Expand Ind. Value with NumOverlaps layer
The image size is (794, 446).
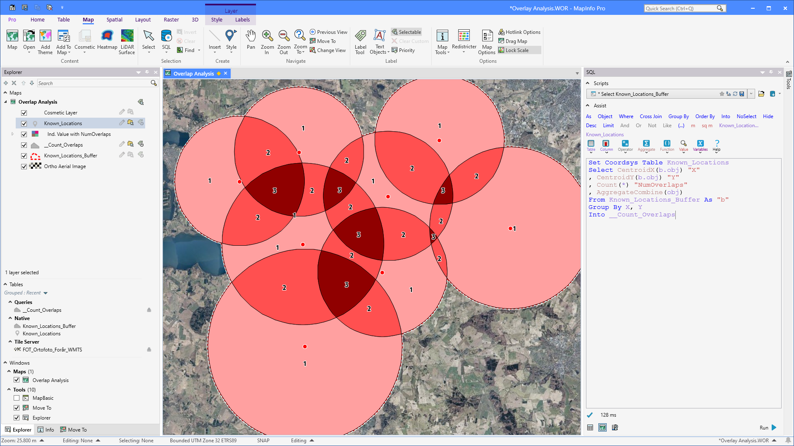12,134
